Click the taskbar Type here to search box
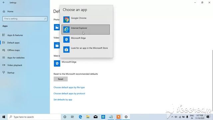This screenshot has width=213, height=120. coord(34,117)
